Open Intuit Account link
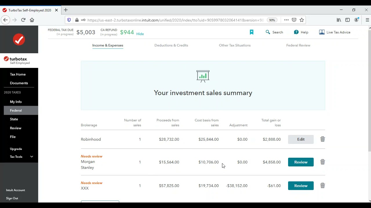Viewport: 371px width, 208px height. pyautogui.click(x=15, y=190)
